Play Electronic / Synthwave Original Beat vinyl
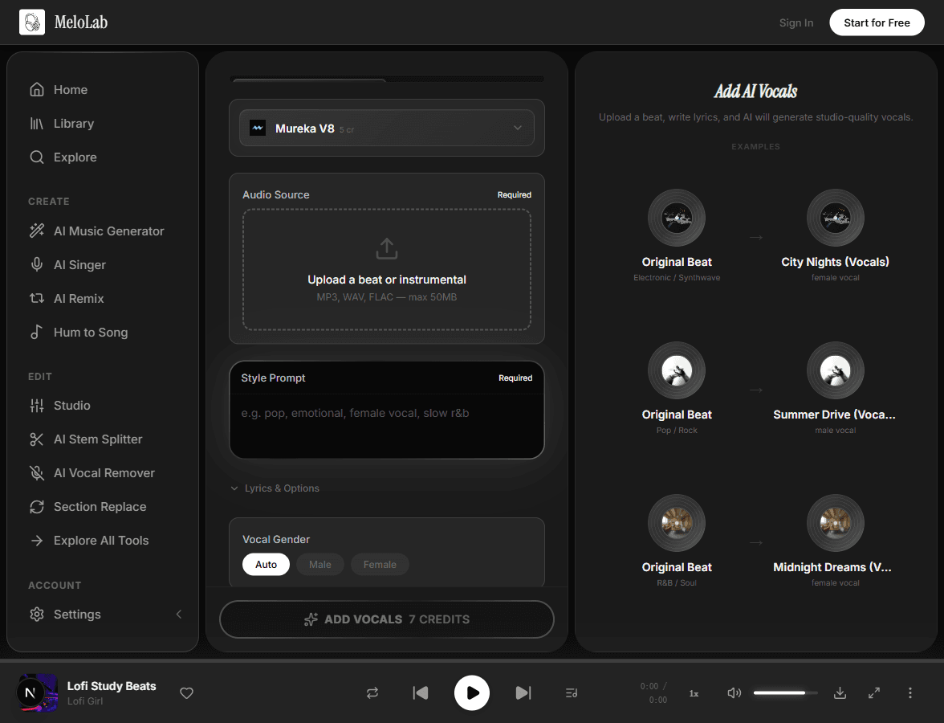 (677, 218)
